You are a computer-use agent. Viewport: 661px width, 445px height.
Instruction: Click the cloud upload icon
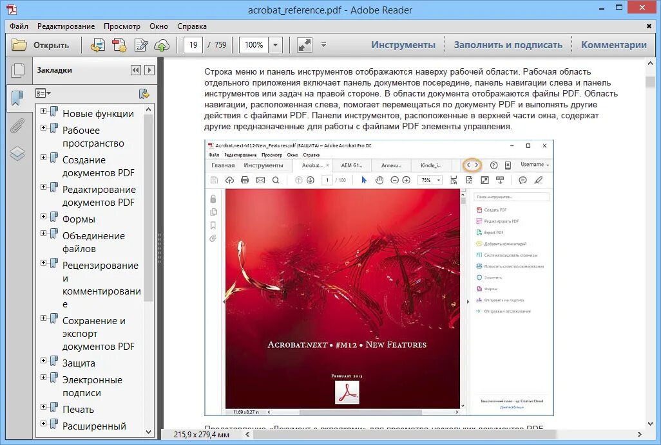click(162, 45)
